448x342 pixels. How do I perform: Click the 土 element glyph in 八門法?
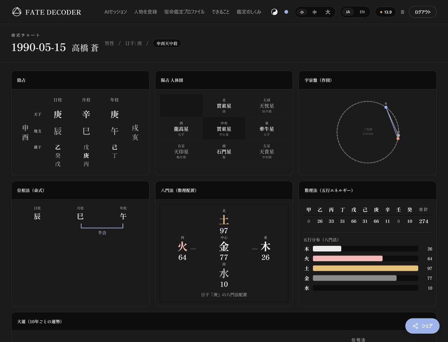pyautogui.click(x=224, y=220)
